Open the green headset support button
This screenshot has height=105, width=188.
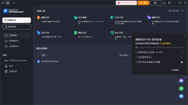(x=181, y=89)
